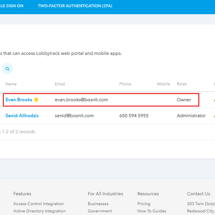
Task: Sort by the Email column header
Action: click(60, 84)
